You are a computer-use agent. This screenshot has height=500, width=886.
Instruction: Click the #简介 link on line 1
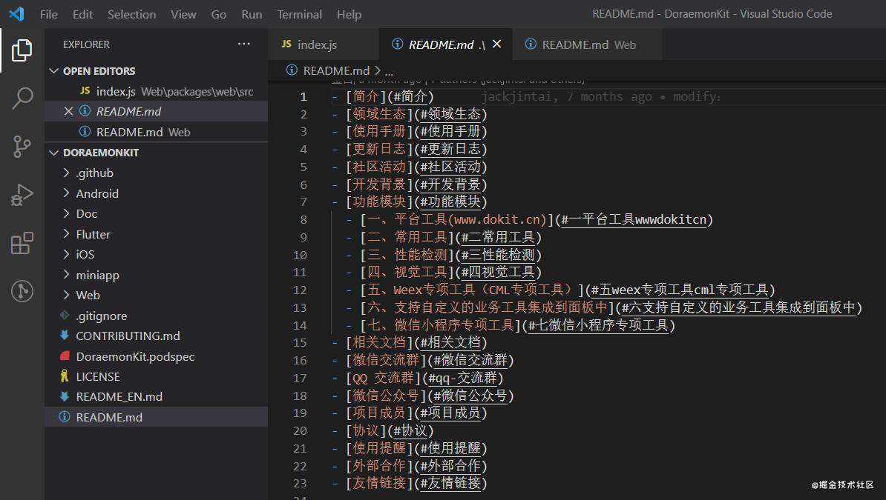[410, 96]
